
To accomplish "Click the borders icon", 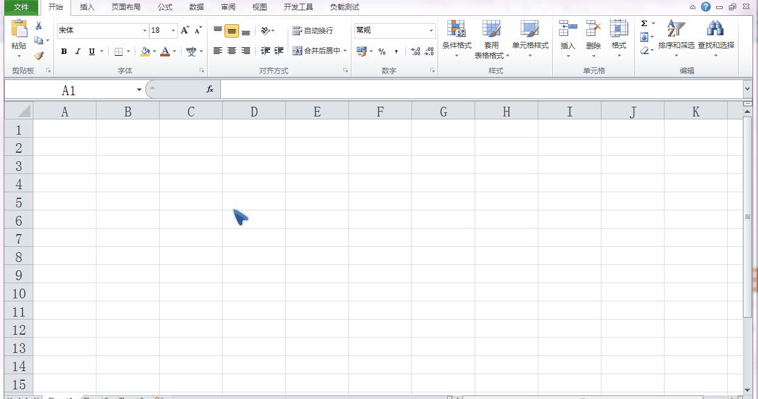I will 119,52.
